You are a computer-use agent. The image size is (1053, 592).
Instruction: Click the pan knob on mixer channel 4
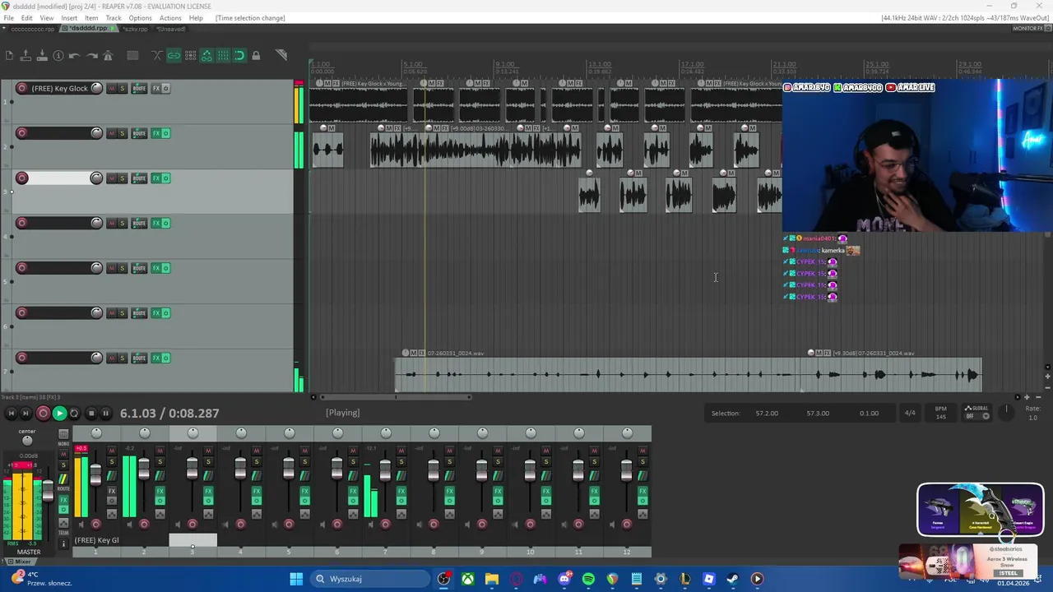coord(241,432)
